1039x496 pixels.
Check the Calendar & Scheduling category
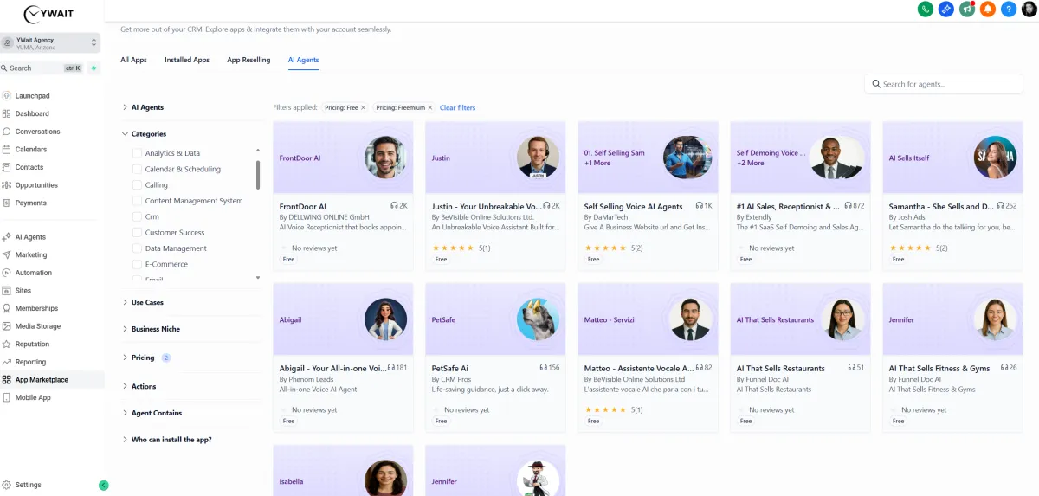click(x=137, y=169)
